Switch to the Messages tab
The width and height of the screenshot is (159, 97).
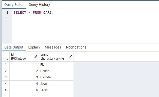point(53,47)
